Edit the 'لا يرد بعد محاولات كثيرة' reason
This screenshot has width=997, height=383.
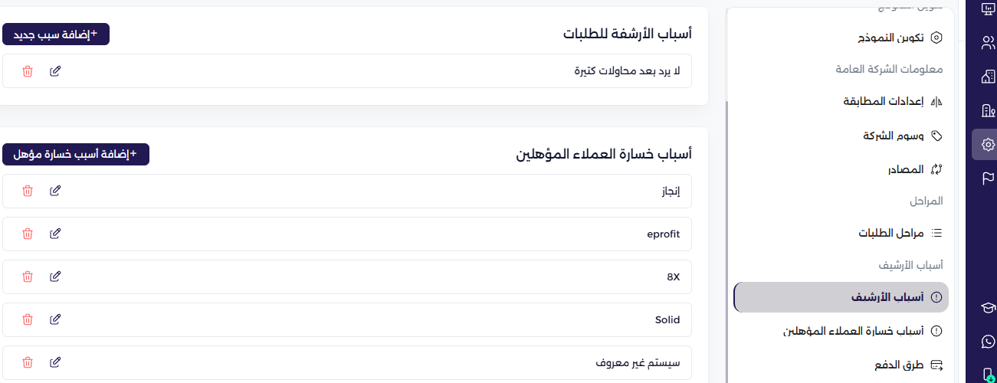pyautogui.click(x=55, y=71)
